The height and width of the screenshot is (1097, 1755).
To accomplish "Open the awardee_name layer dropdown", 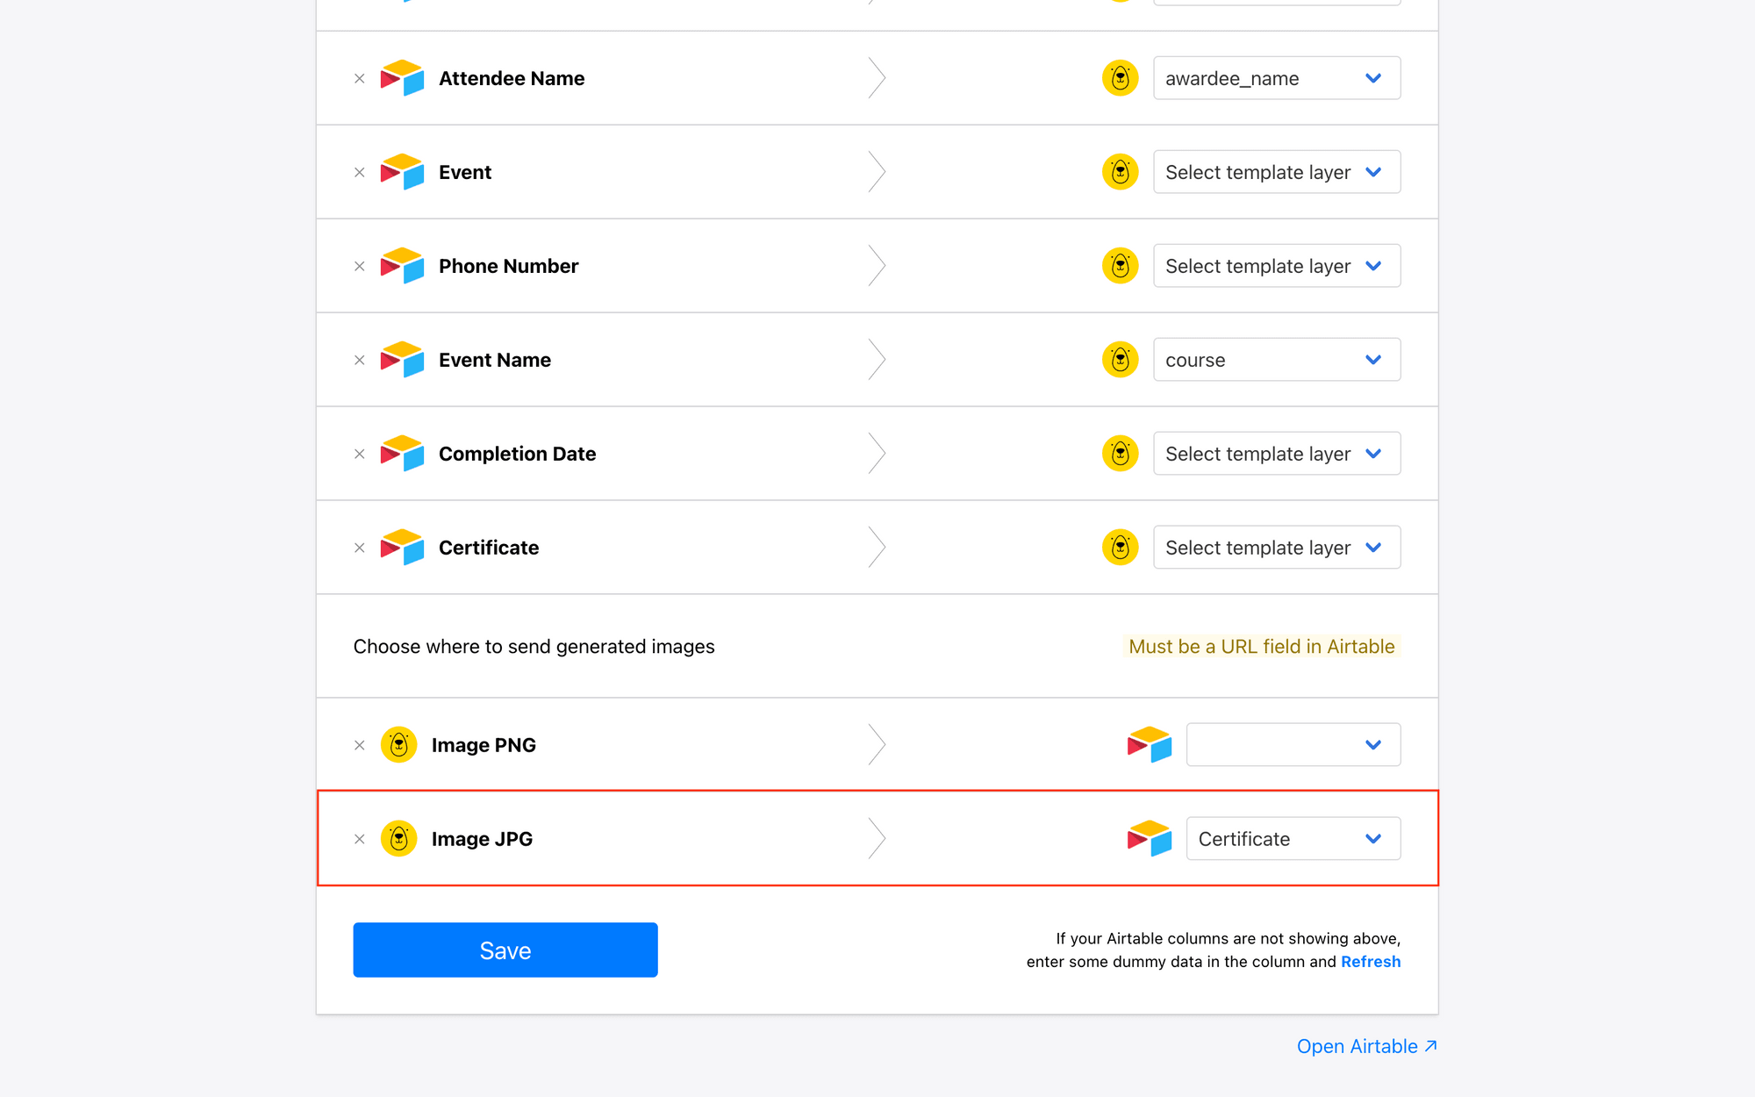I will pos(1276,79).
